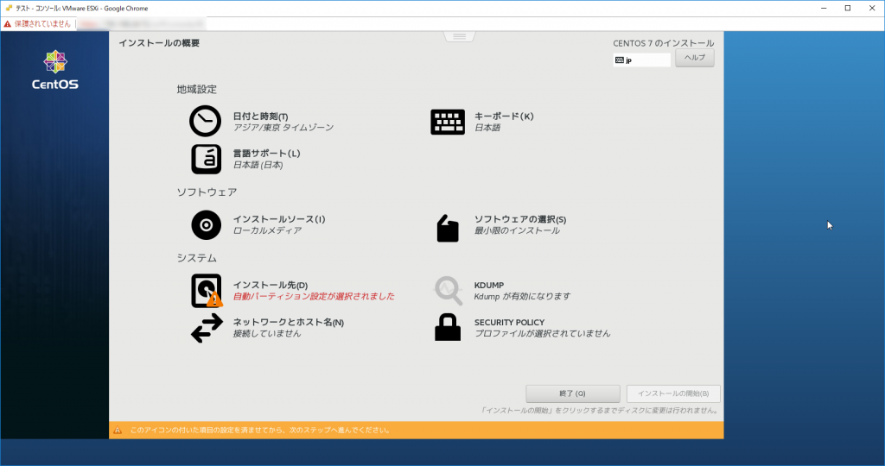885x466 pixels.
Task: Click the jp keyboard layout indicator
Action: [642, 60]
